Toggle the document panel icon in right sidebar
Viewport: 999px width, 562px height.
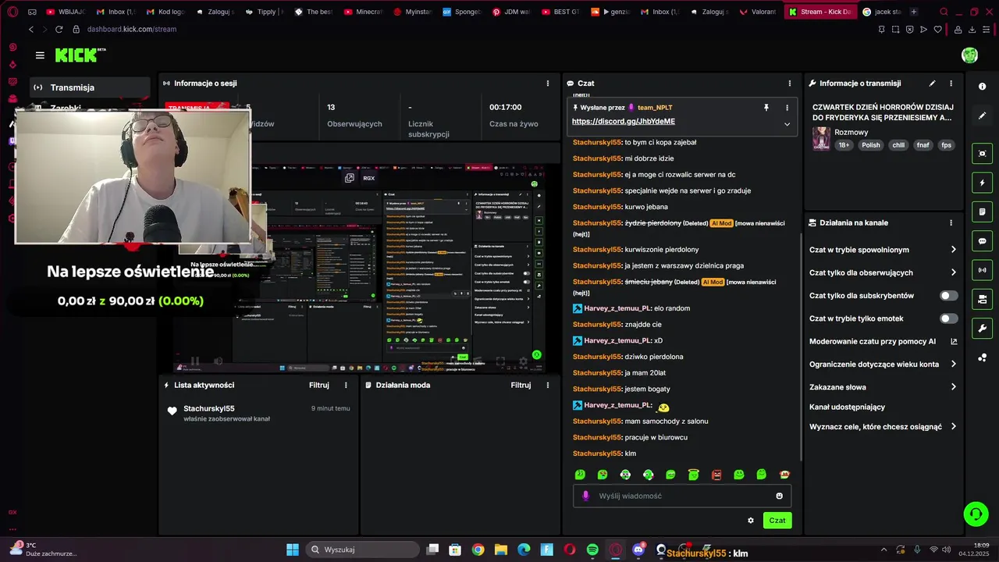(x=982, y=212)
